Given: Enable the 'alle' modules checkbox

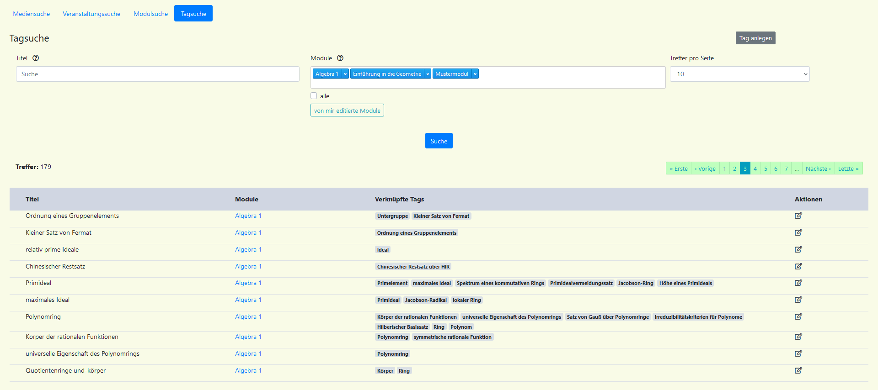Looking at the screenshot, I should point(314,96).
